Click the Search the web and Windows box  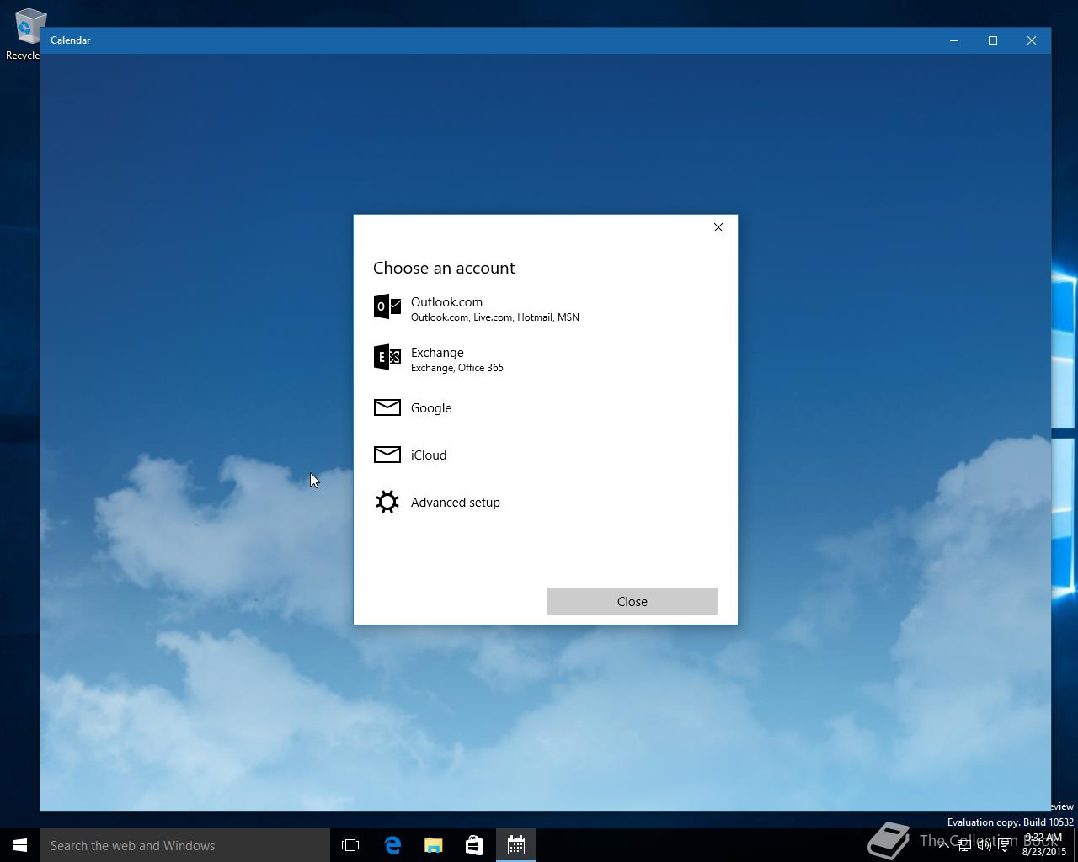click(x=185, y=845)
